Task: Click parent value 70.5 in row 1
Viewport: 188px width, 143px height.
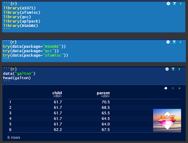Action: (106, 102)
